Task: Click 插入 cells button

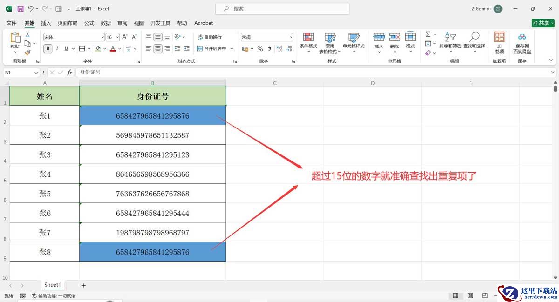Action: (x=379, y=42)
